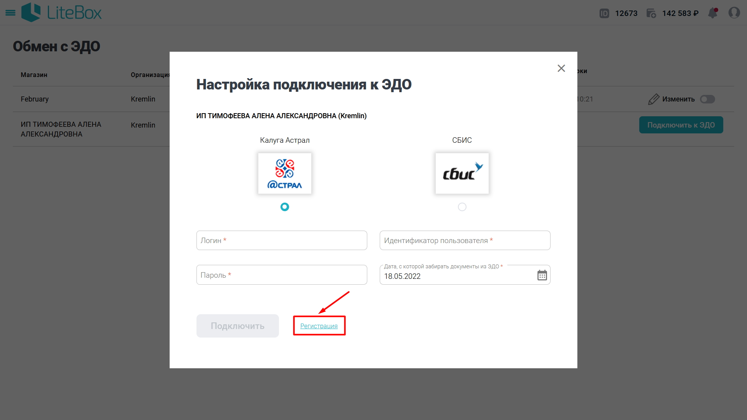Click the pencil edit icon for February
Image resolution: width=747 pixels, height=420 pixels.
(654, 99)
